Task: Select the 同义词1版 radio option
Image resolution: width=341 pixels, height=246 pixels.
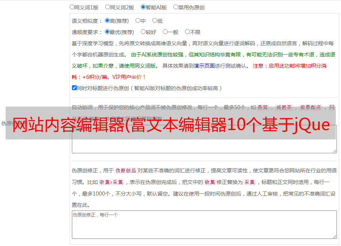Action: click(x=72, y=7)
